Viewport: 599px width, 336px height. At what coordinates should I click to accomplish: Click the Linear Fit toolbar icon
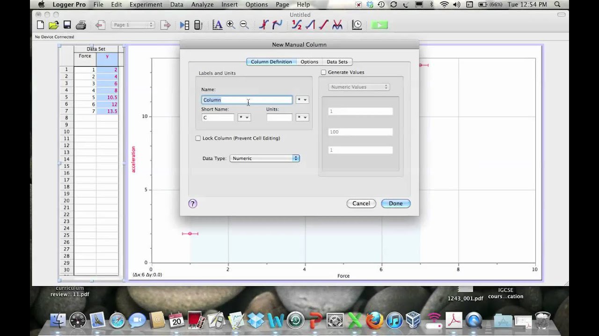(x=323, y=25)
